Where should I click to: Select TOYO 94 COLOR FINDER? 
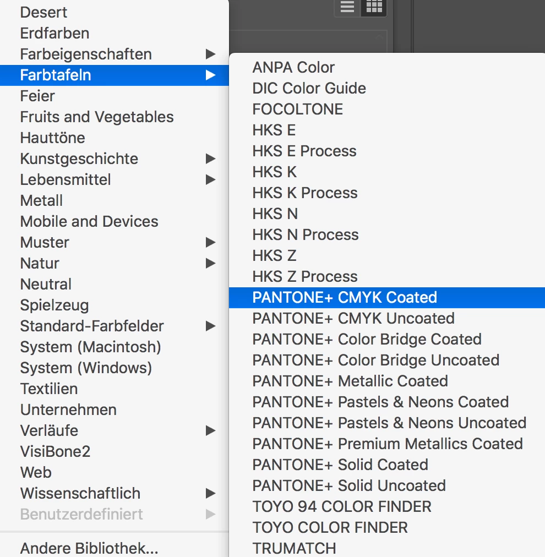[387, 507]
